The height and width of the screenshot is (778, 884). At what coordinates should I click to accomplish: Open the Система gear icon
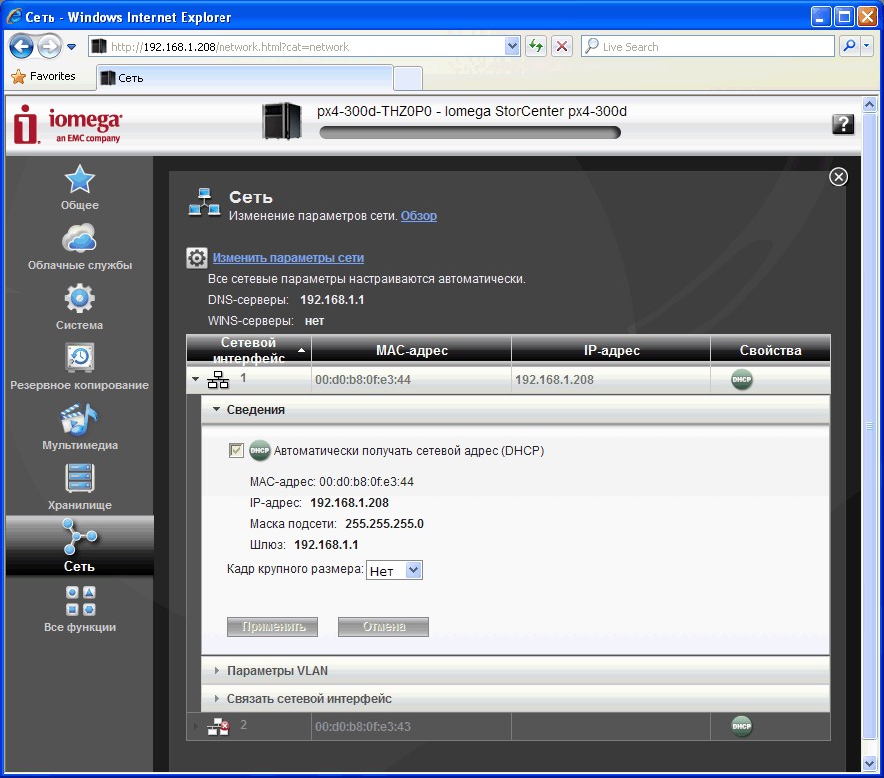tap(79, 299)
